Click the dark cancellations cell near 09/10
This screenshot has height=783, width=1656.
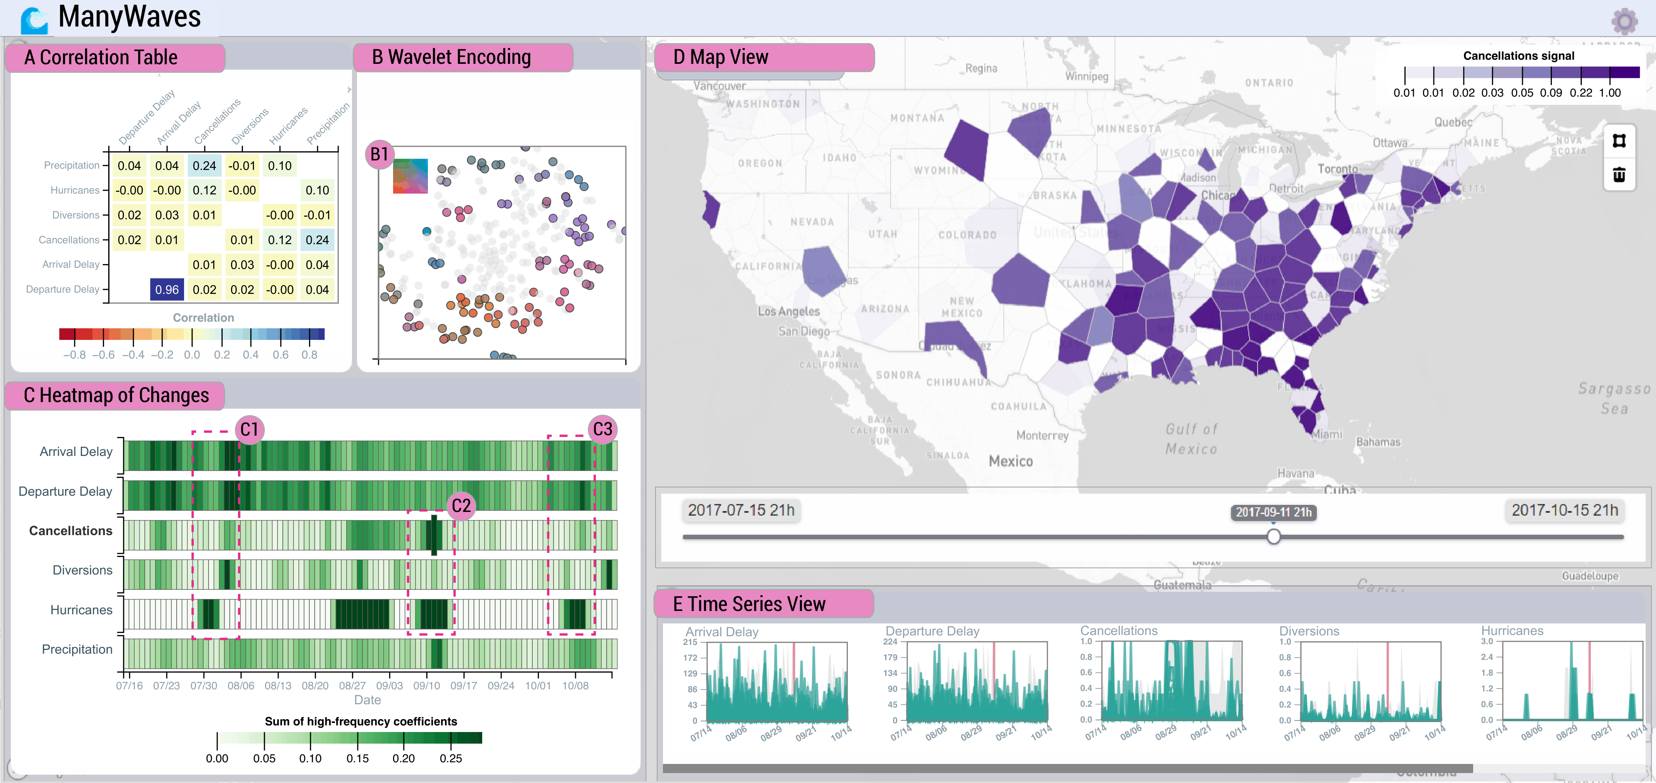tap(434, 534)
